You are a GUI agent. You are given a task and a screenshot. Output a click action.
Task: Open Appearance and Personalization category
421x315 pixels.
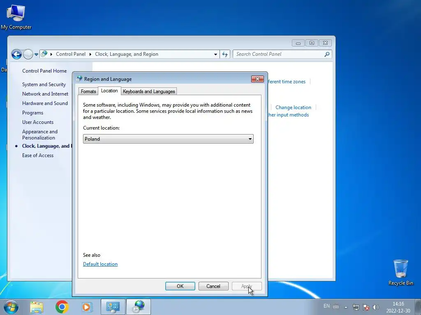pos(40,135)
